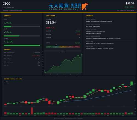
Task: Click the $110.00 high target value
Action: pyautogui.click(x=78, y=31)
